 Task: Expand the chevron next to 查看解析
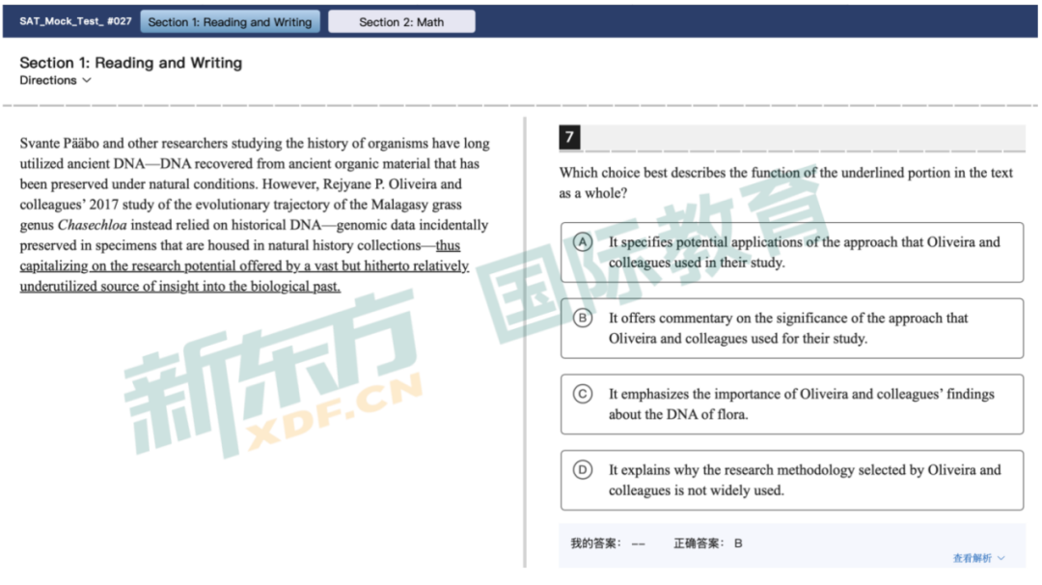coord(1001,558)
